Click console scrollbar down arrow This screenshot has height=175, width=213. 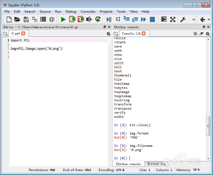(x=208, y=158)
